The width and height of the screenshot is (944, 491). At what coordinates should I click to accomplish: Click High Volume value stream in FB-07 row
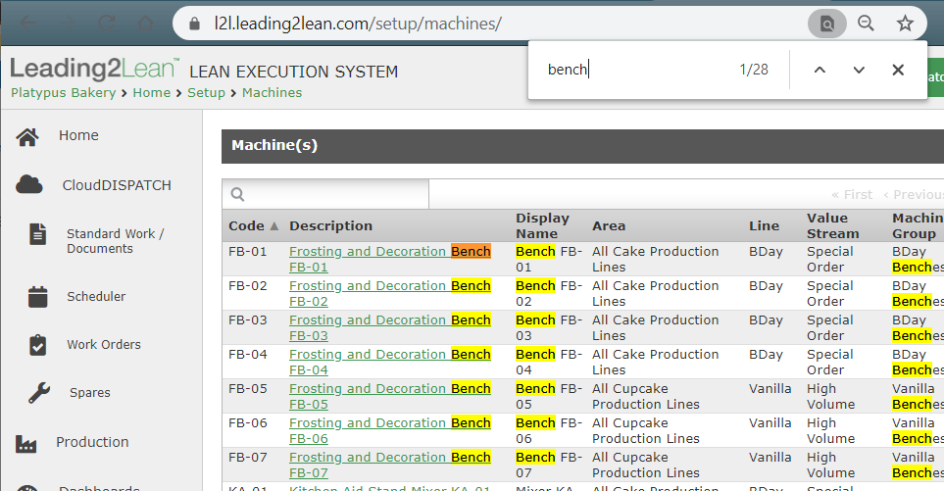831,466
